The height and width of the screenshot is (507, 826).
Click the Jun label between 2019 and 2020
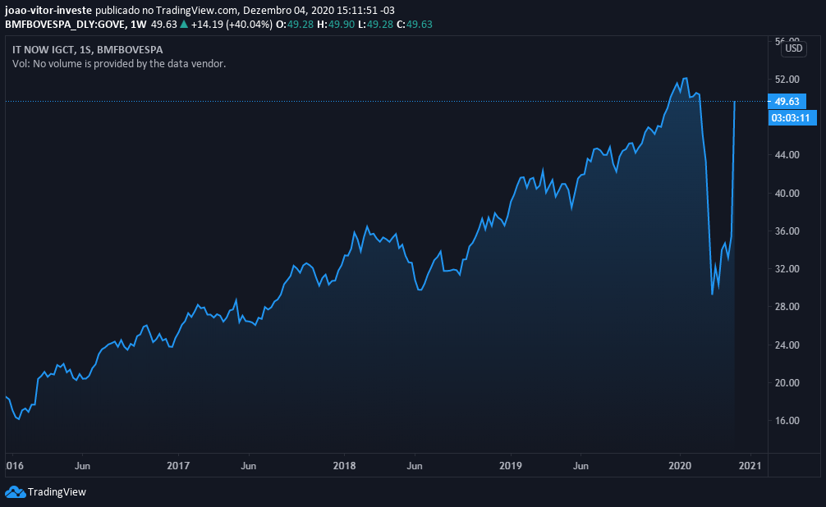pos(580,466)
